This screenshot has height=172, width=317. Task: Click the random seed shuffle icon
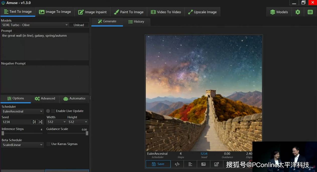[40, 122]
